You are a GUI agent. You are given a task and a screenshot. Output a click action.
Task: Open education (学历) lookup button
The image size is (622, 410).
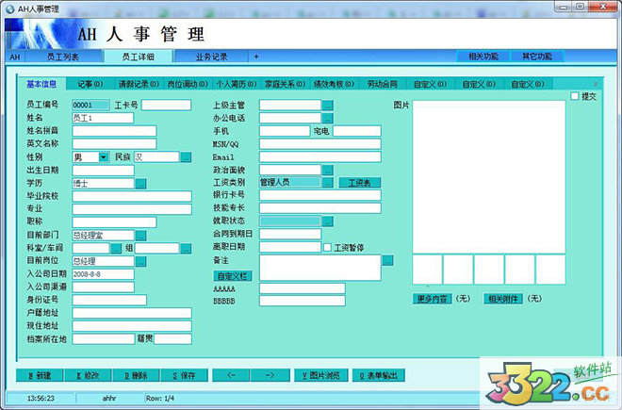pyautogui.click(x=140, y=184)
